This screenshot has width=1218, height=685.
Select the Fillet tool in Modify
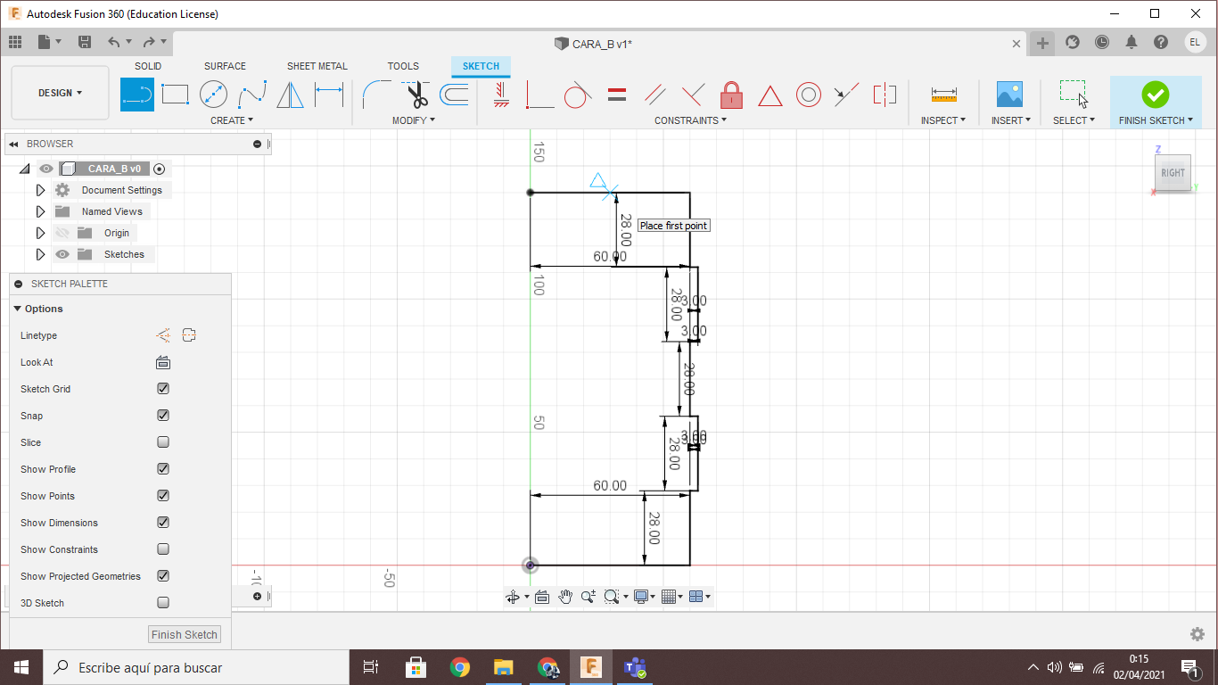point(375,94)
